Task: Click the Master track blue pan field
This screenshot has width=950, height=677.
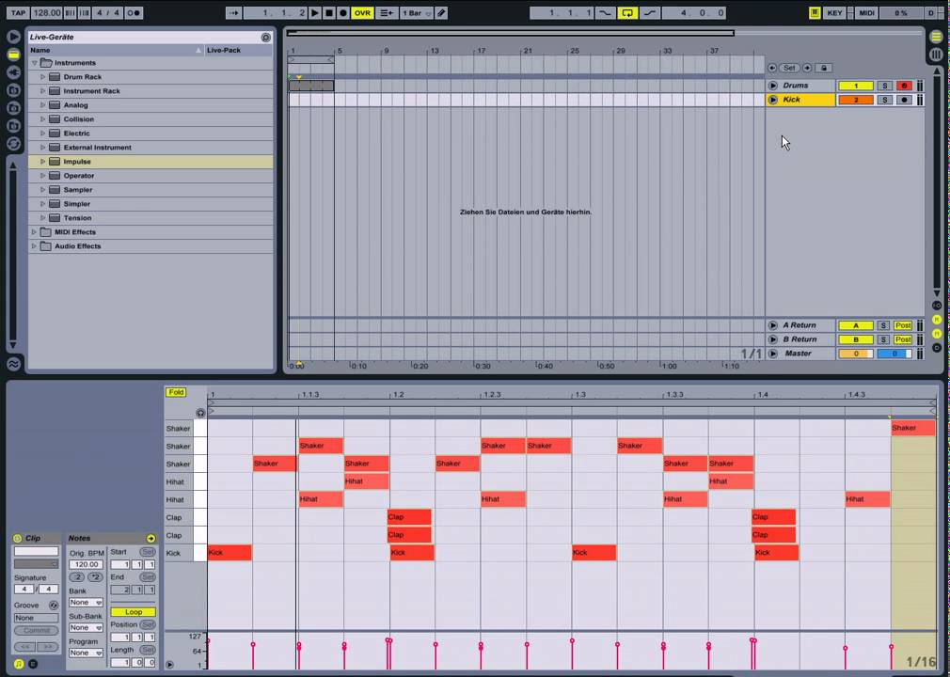Action: pos(895,354)
